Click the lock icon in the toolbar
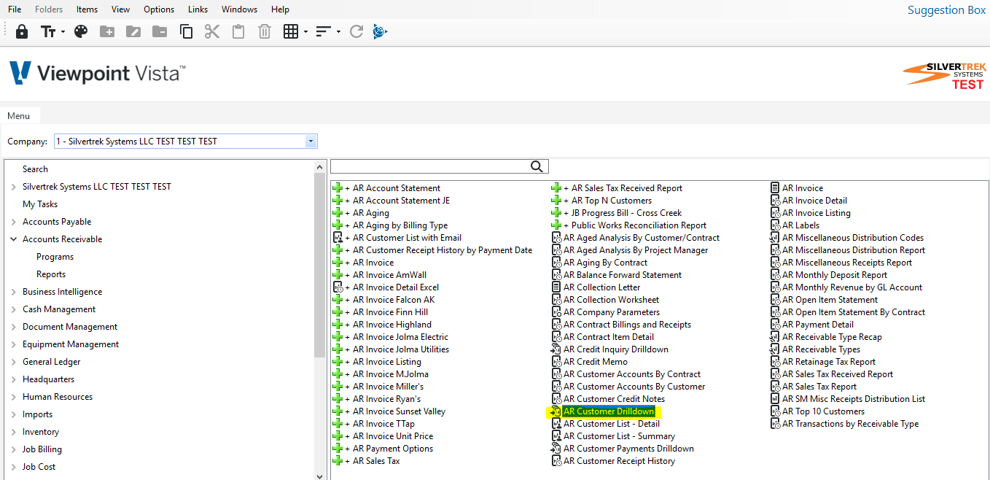The width and height of the screenshot is (990, 480). click(22, 31)
